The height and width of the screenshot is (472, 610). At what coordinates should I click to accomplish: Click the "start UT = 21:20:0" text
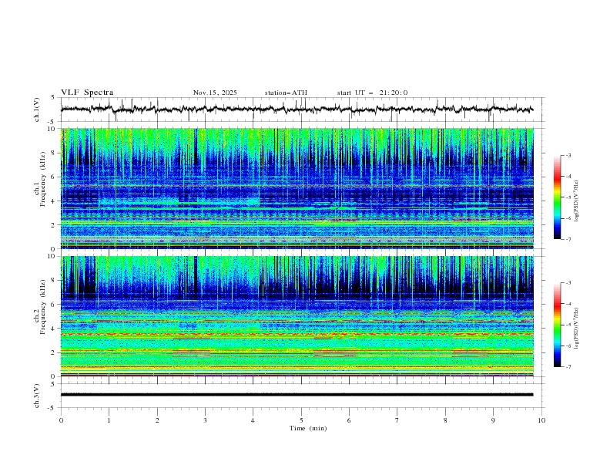point(372,93)
